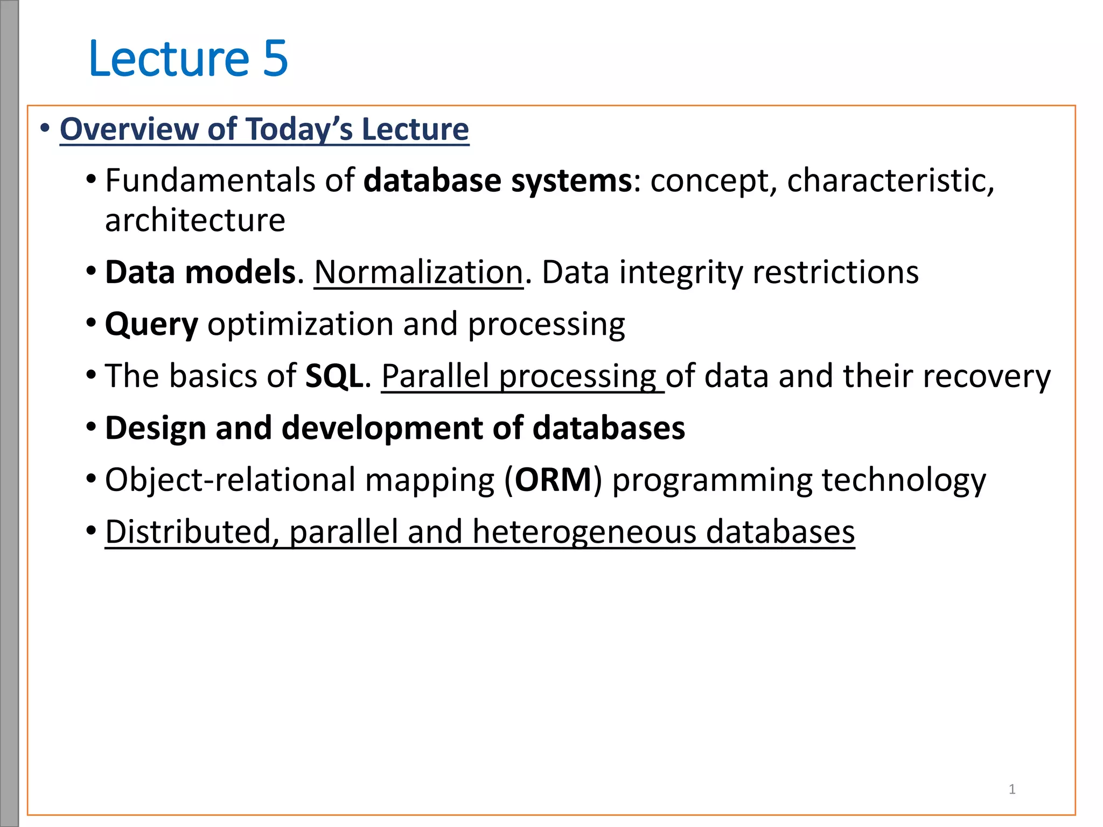Click the bold Query word
This screenshot has height=827, width=1103.
tap(151, 325)
